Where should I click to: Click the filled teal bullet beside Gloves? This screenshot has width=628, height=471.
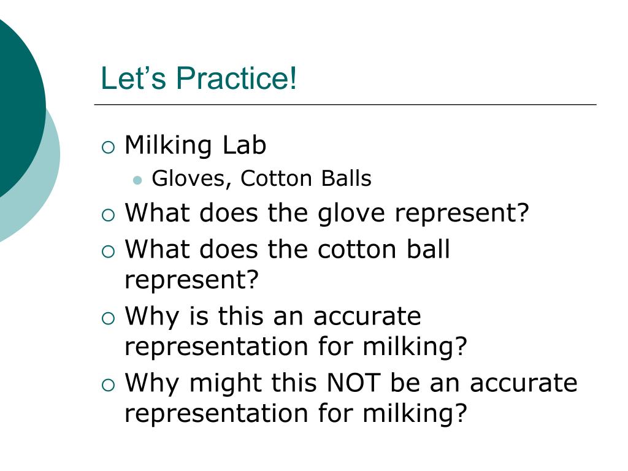pyautogui.click(x=137, y=180)
